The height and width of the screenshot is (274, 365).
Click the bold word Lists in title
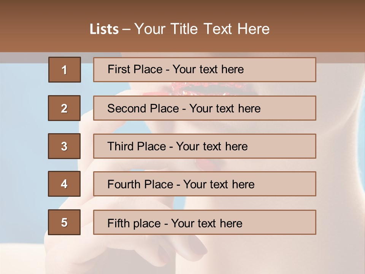pos(104,29)
